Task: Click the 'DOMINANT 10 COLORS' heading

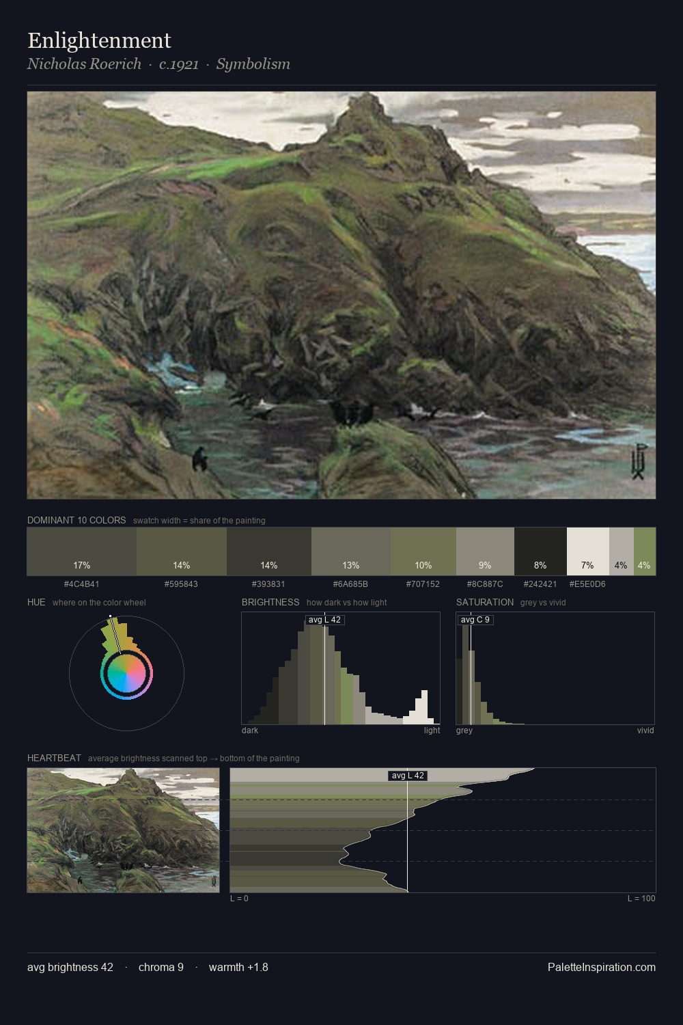Action: 76,520
